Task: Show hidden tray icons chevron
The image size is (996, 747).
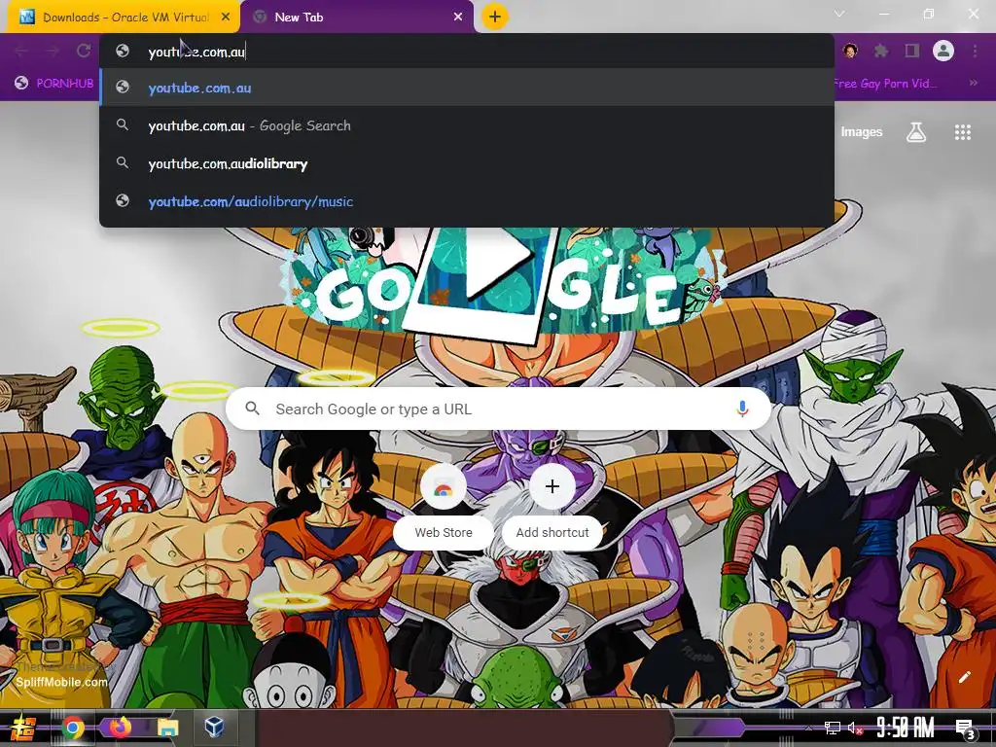Action: coord(808,728)
